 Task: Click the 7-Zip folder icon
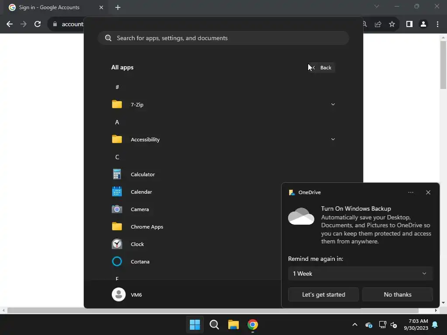tap(117, 104)
